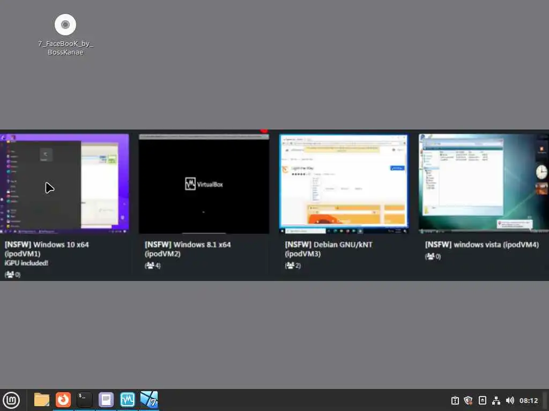Open the Terminal from the taskbar

(84, 400)
